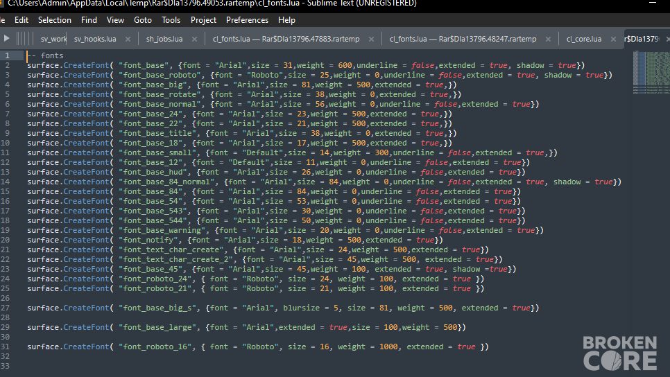Switch to cl_fonts.lua 48247.rartemp tab
670x377 pixels.
463,39
